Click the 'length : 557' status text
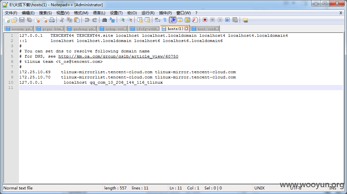 (x=115, y=188)
